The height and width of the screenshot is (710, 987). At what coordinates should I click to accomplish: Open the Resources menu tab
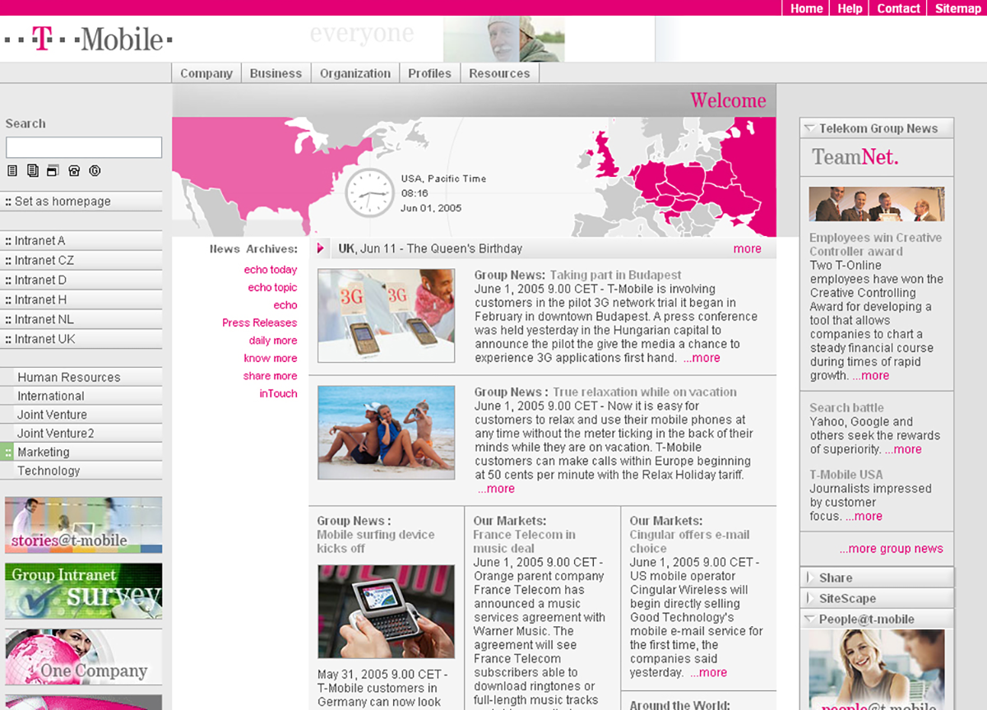tap(499, 73)
